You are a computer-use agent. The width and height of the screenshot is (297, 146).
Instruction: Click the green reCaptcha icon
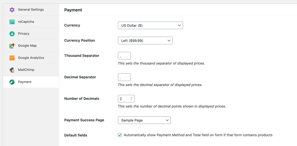pyautogui.click(x=12, y=22)
